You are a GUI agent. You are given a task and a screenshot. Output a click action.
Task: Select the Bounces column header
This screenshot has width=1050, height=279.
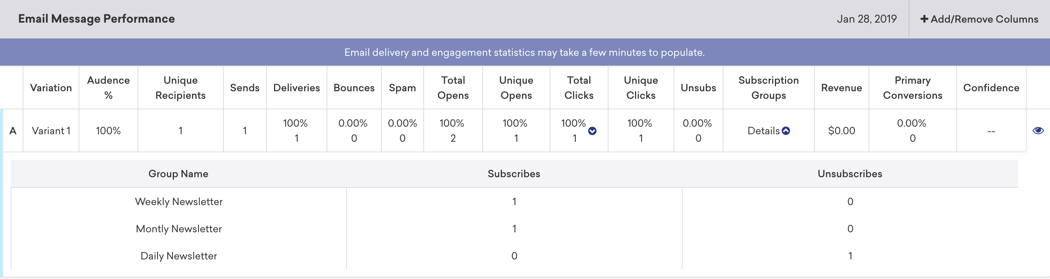click(354, 88)
